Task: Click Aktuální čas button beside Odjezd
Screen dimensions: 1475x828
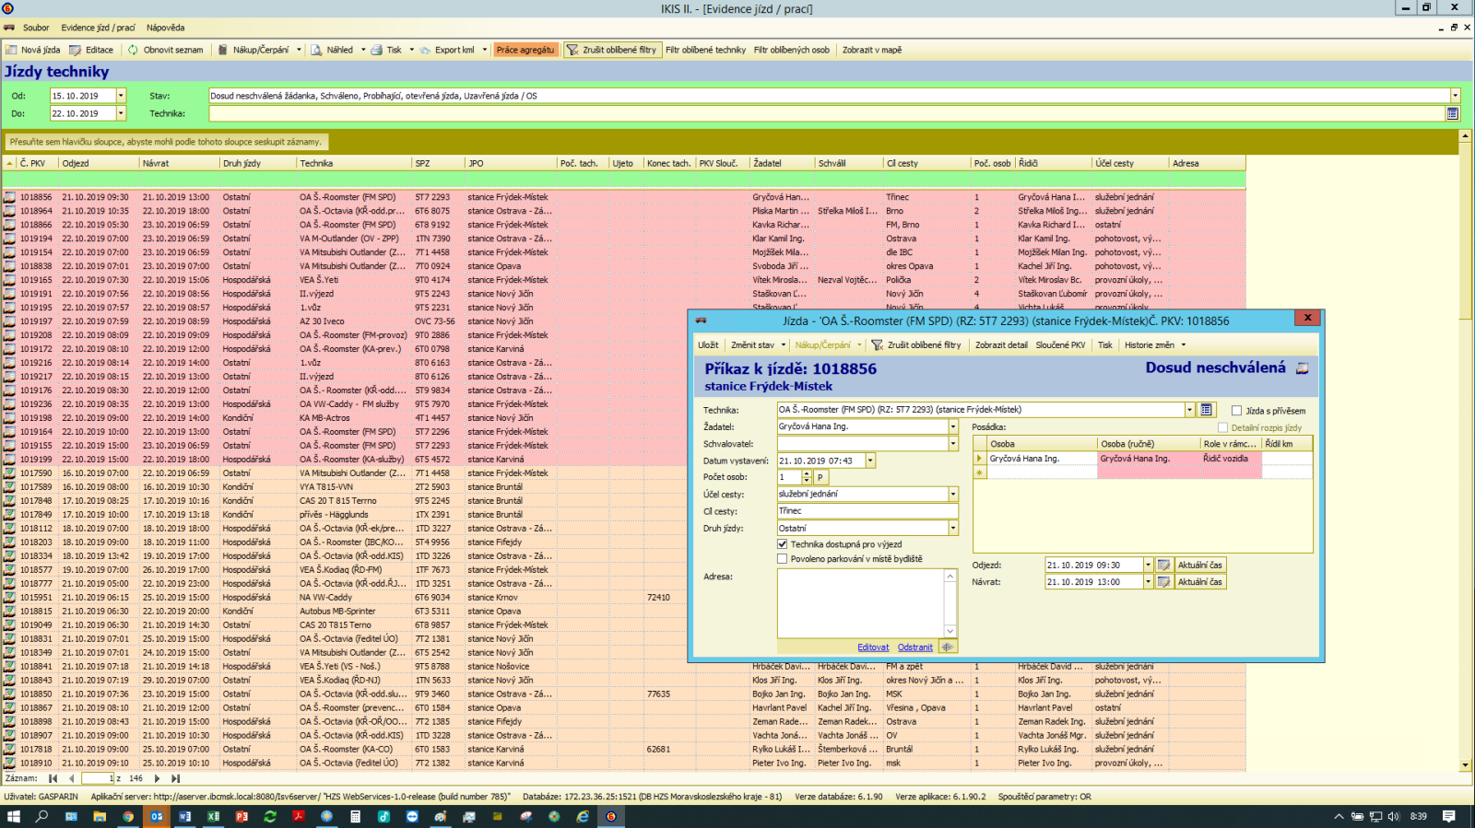Action: pyautogui.click(x=1200, y=566)
